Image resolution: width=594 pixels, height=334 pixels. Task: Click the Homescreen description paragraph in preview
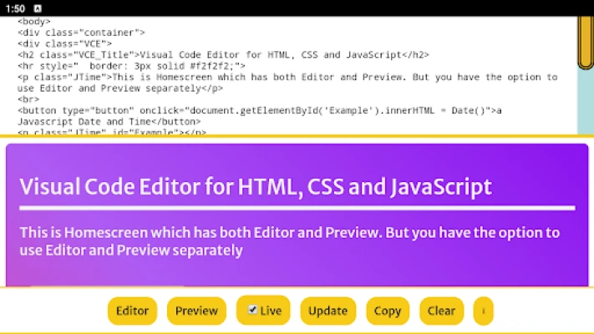289,240
